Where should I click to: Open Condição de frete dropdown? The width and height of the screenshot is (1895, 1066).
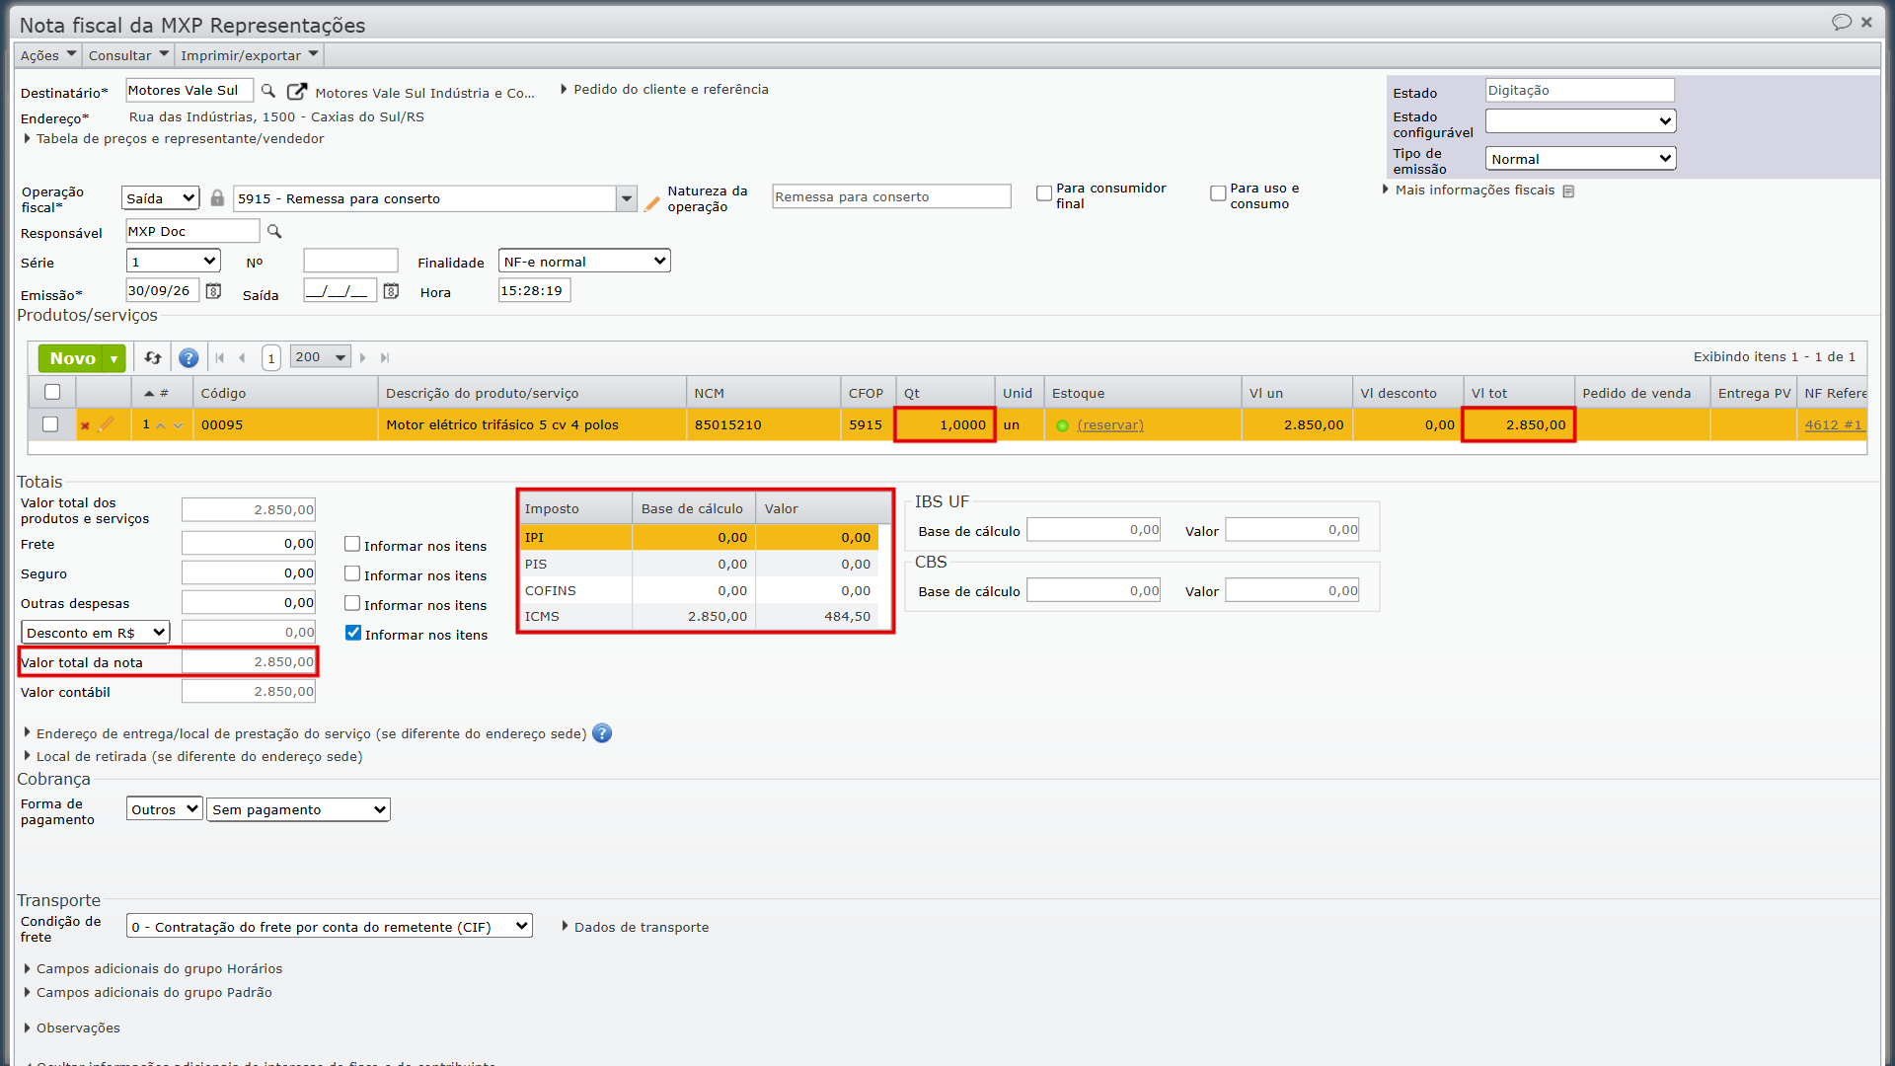[330, 927]
